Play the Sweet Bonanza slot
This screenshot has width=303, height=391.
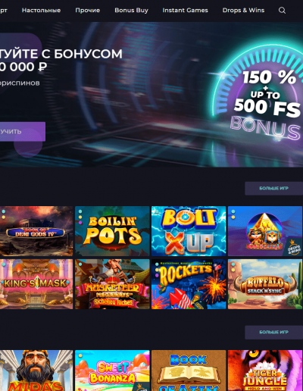(112, 371)
